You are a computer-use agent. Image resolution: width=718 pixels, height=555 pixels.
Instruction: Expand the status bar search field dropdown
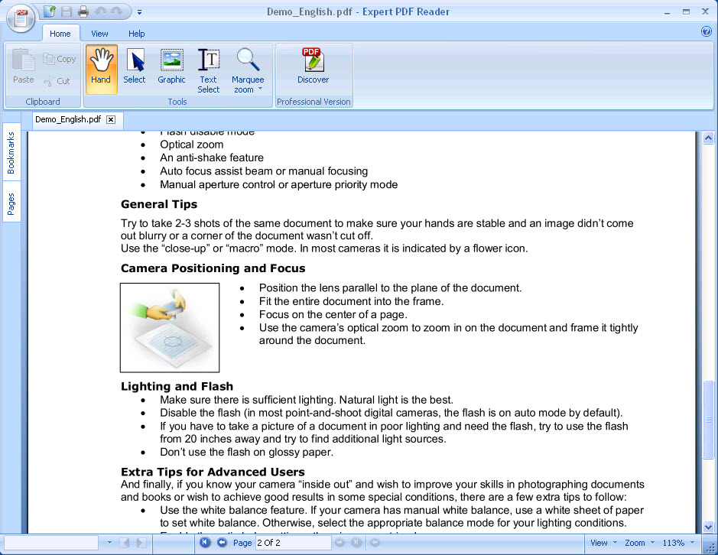pos(109,543)
